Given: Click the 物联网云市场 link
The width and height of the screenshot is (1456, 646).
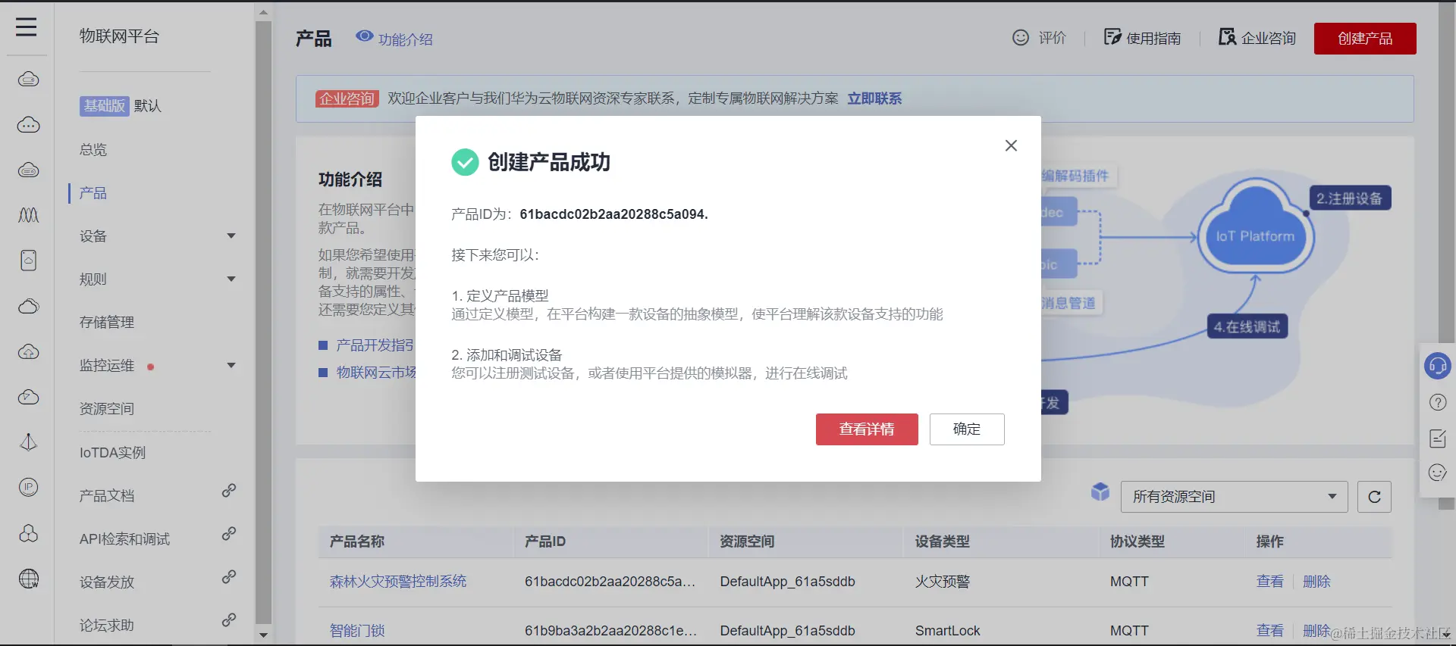Looking at the screenshot, I should (376, 372).
